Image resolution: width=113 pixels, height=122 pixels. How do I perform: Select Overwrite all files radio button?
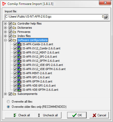(x=8, y=102)
